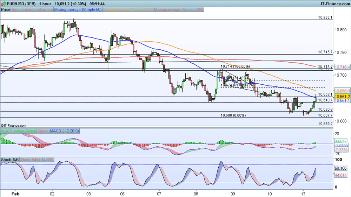Viewport: 351px width, 197px height.
Task: Click the 10,714 (100.00%) Fibonacci label
Action: coord(235,66)
